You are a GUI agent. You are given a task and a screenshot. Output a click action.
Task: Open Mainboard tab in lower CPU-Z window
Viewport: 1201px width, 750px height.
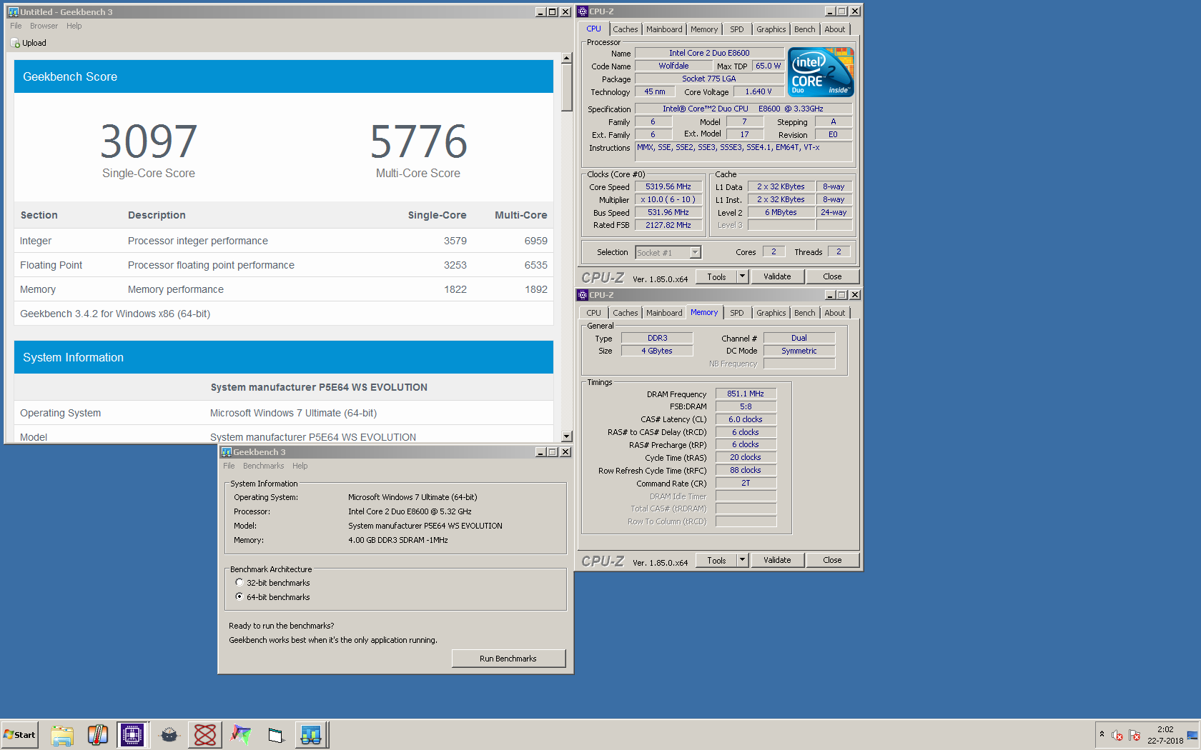click(x=664, y=313)
